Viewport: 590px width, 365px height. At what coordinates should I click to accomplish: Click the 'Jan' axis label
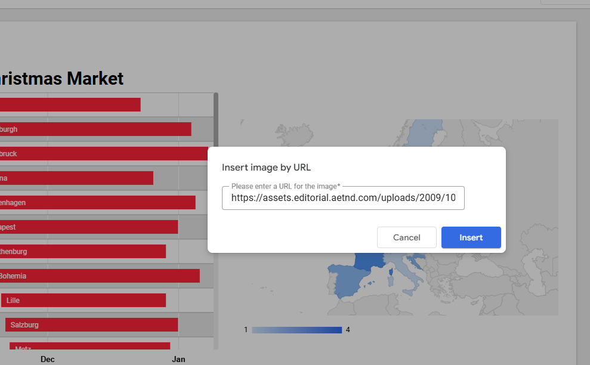tap(179, 359)
